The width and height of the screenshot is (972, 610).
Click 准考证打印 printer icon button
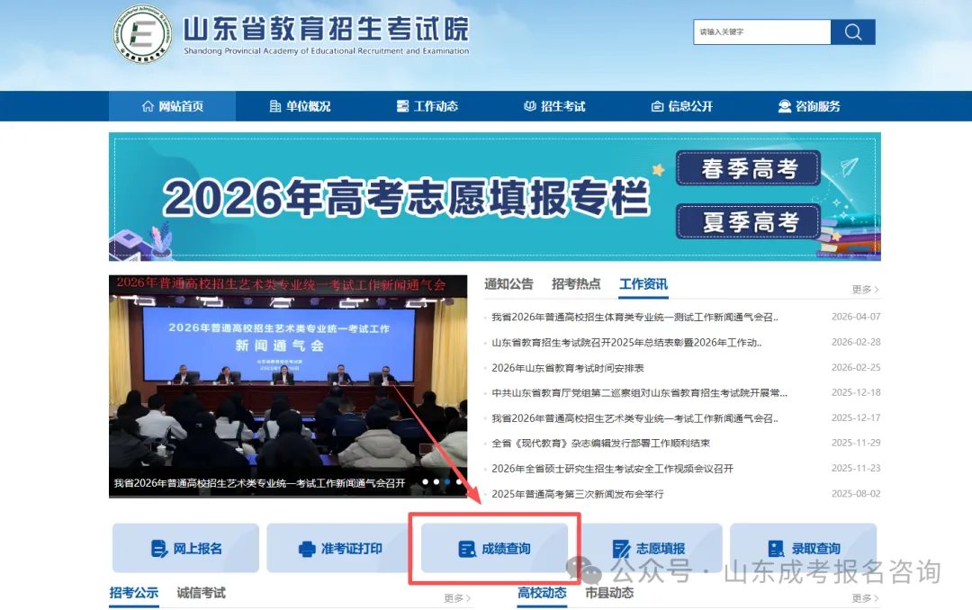coord(339,548)
